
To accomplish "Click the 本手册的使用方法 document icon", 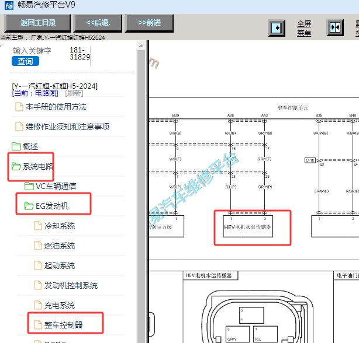I will point(19,107).
